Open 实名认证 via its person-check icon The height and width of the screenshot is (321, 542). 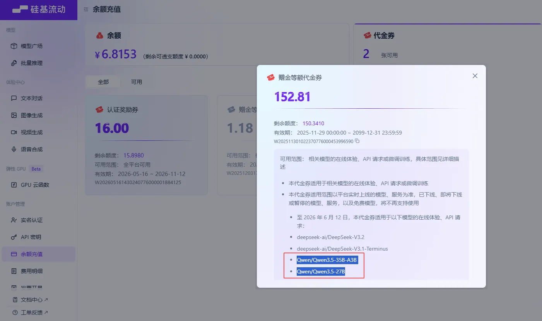pos(14,220)
